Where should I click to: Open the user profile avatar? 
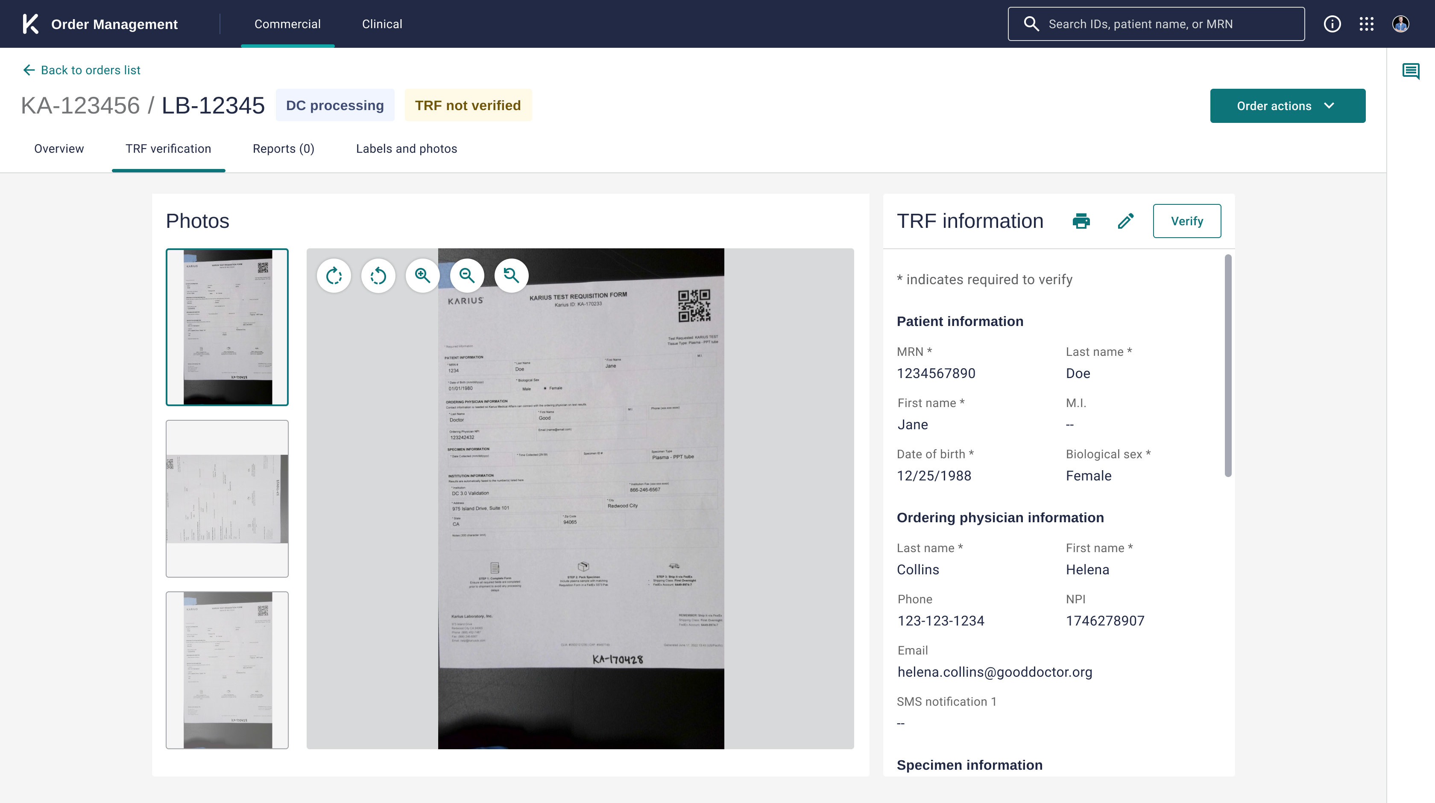coord(1400,24)
